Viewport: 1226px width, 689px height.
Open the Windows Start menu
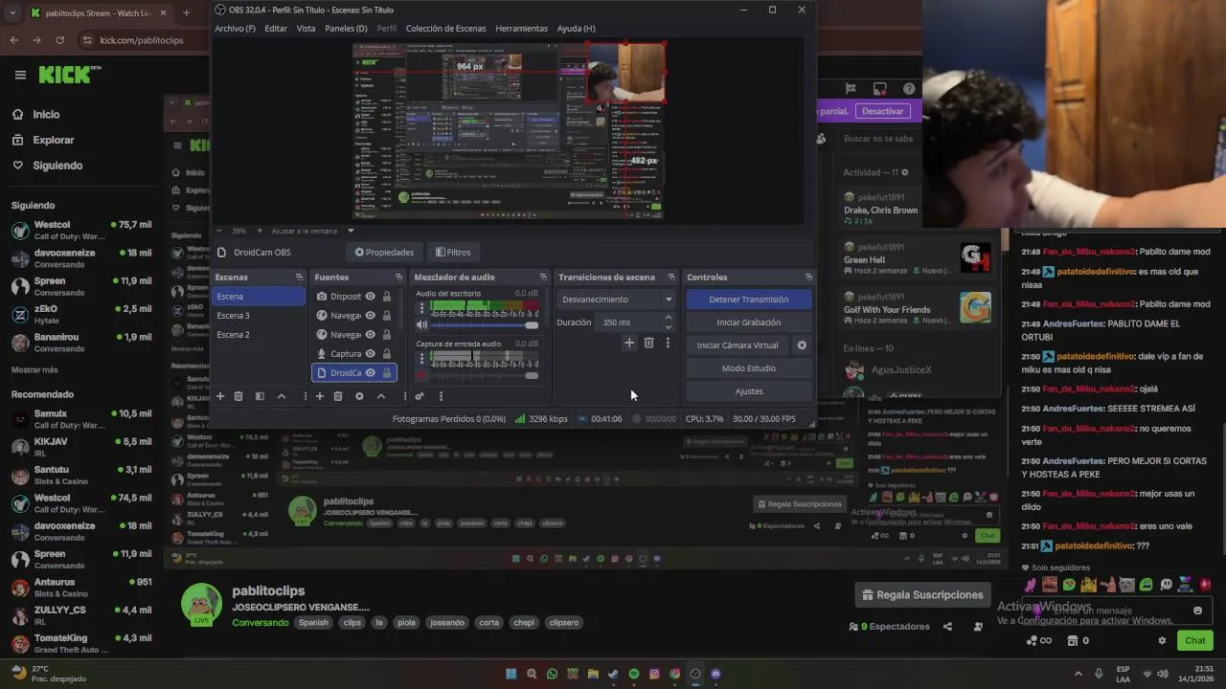(511, 674)
